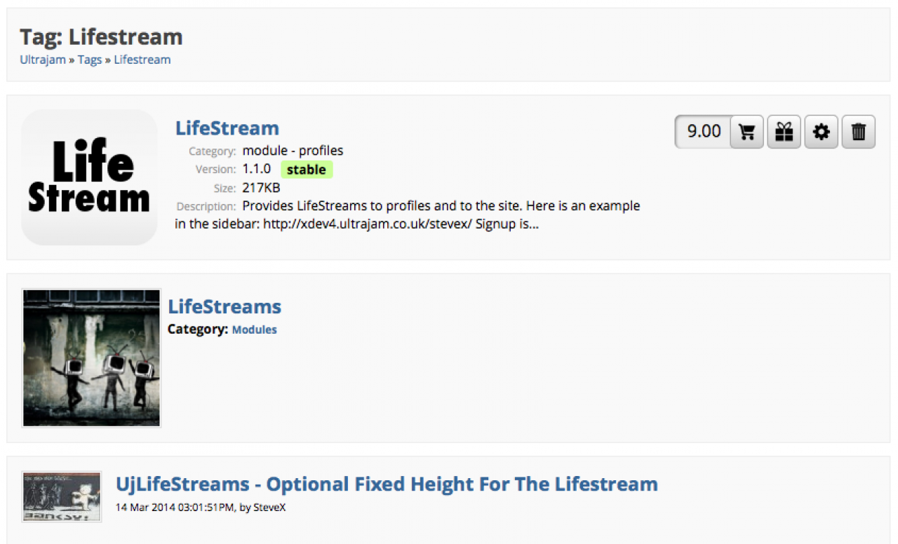Click the LifeStream description text
Image resolution: width=898 pixels, height=544 pixels.
[x=407, y=215]
